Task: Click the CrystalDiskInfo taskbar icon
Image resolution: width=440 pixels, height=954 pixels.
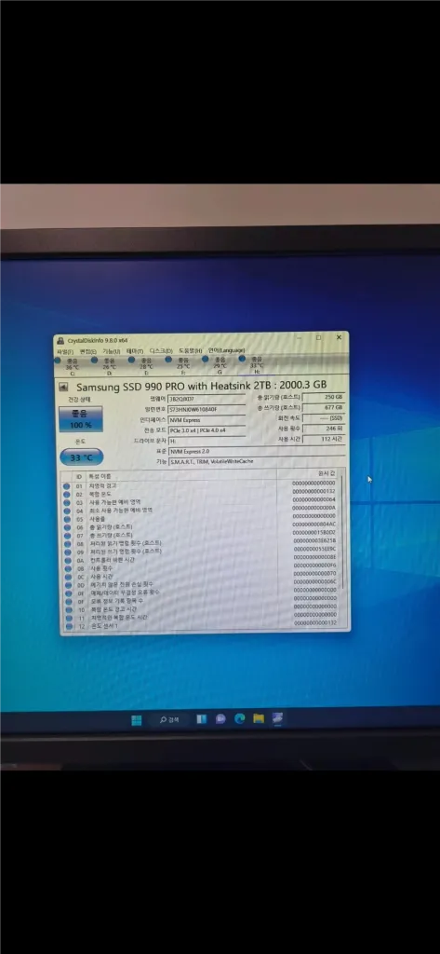Action: [278, 718]
